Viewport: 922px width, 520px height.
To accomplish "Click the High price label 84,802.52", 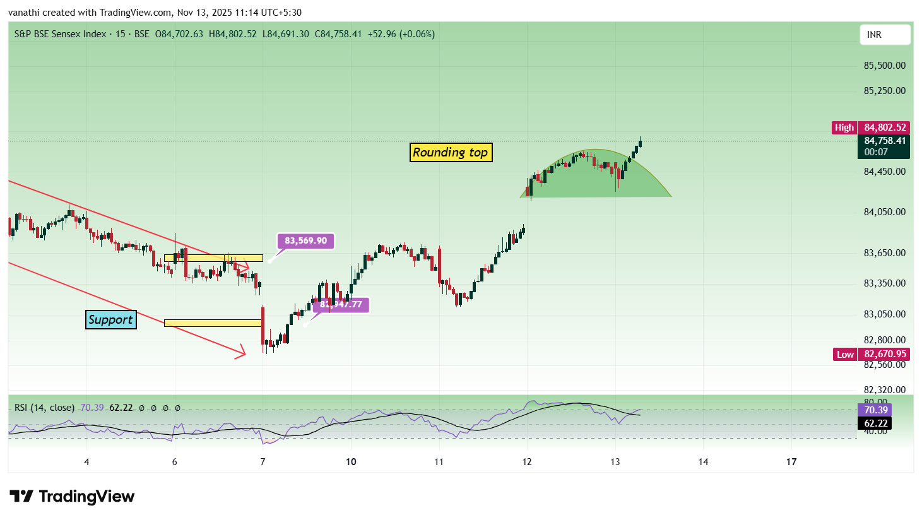I will [x=885, y=127].
